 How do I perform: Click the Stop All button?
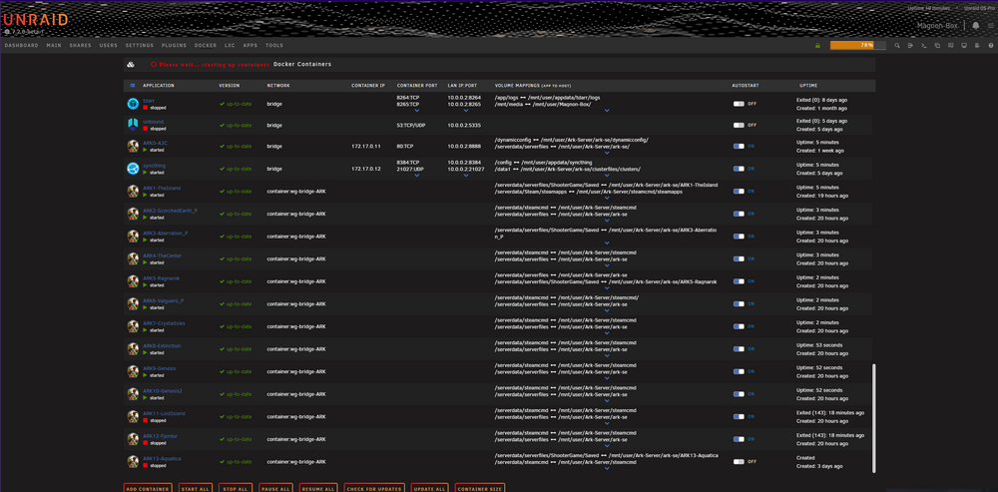[236, 488]
